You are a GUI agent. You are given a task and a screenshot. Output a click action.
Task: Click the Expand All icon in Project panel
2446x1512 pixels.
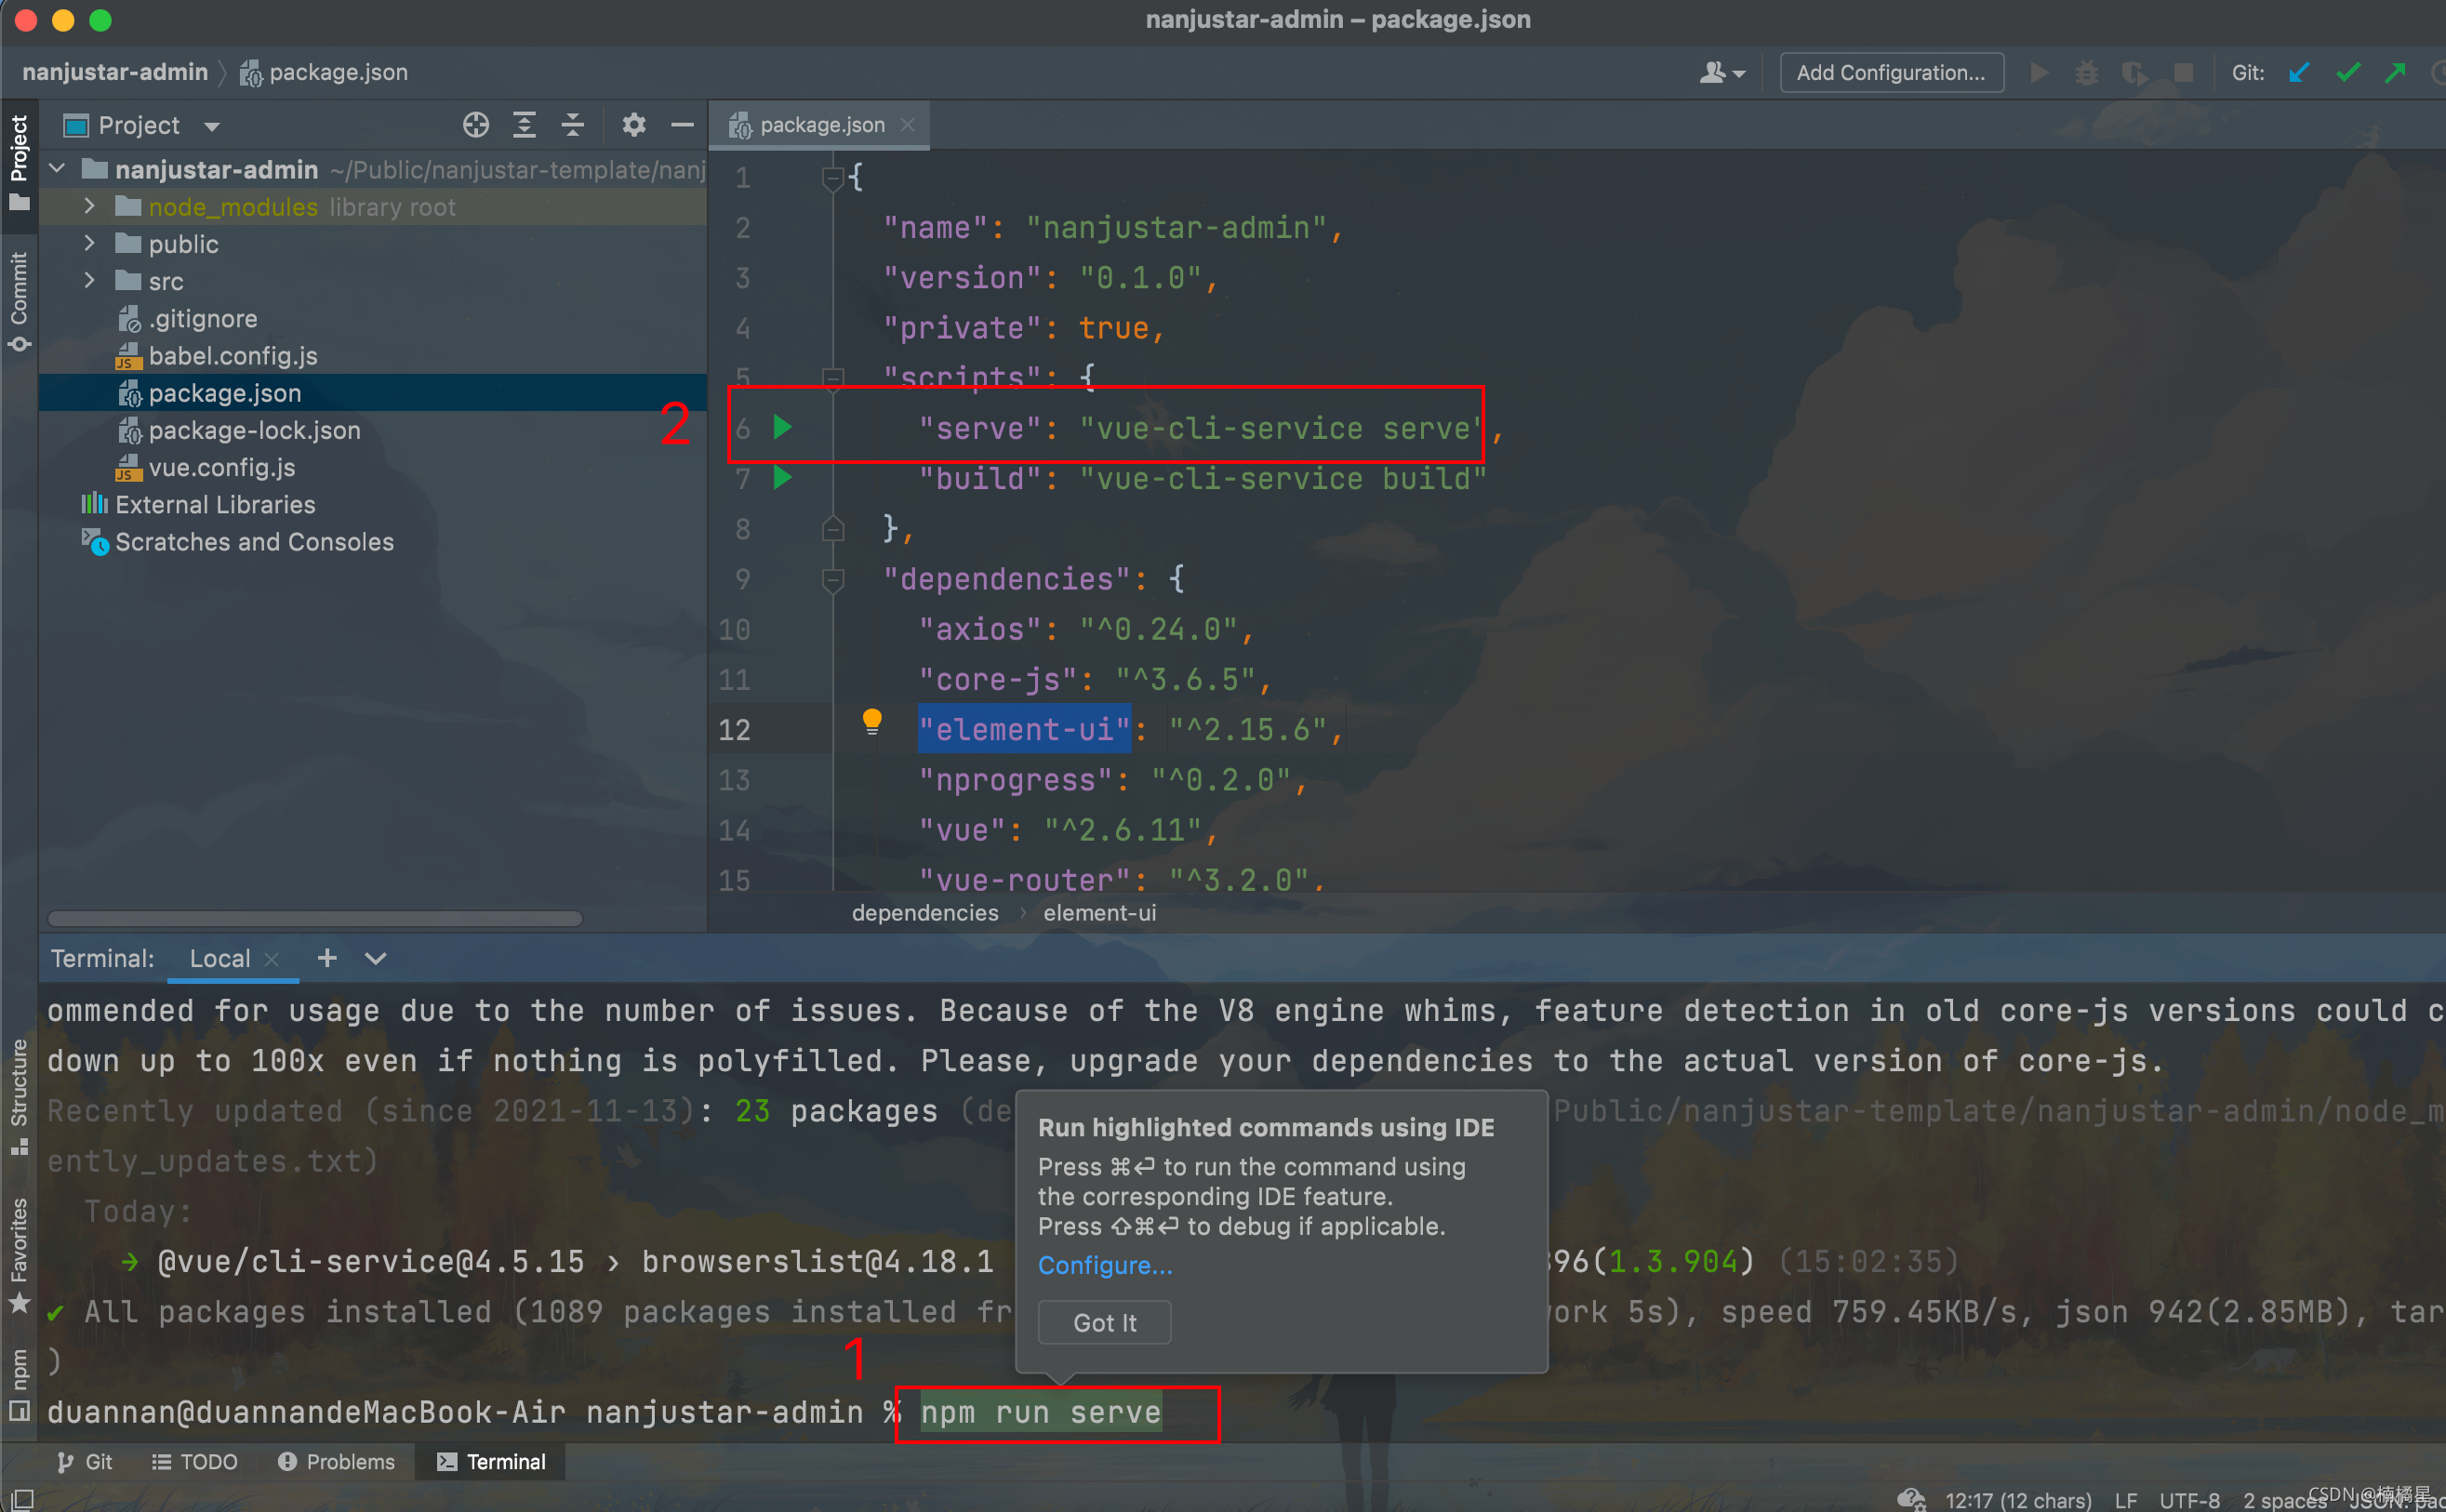point(524,125)
